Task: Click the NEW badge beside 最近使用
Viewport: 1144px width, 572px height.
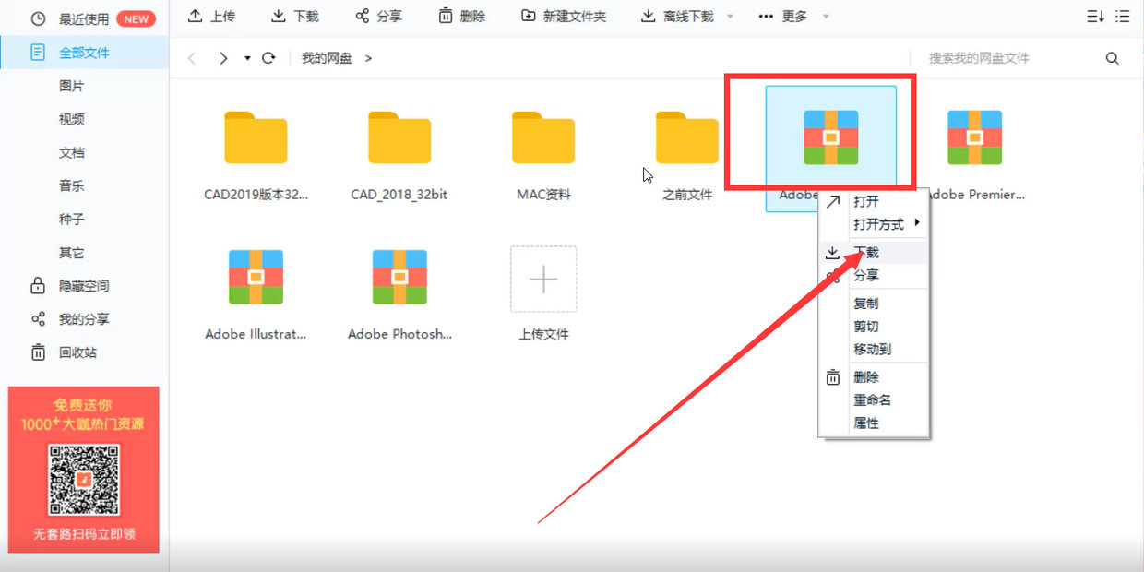Action: pyautogui.click(x=137, y=18)
